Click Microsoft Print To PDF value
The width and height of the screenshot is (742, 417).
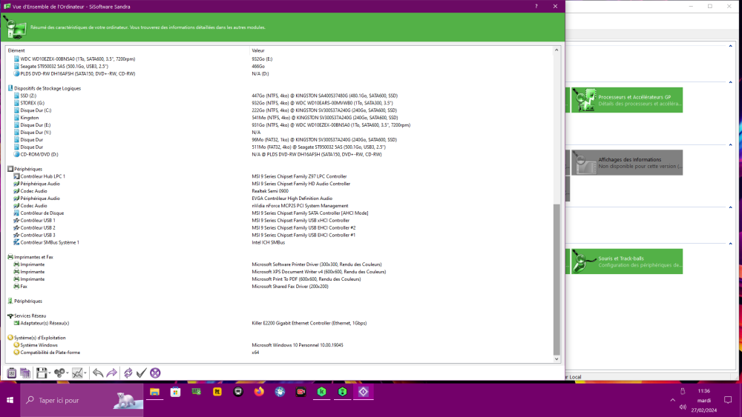(x=306, y=279)
